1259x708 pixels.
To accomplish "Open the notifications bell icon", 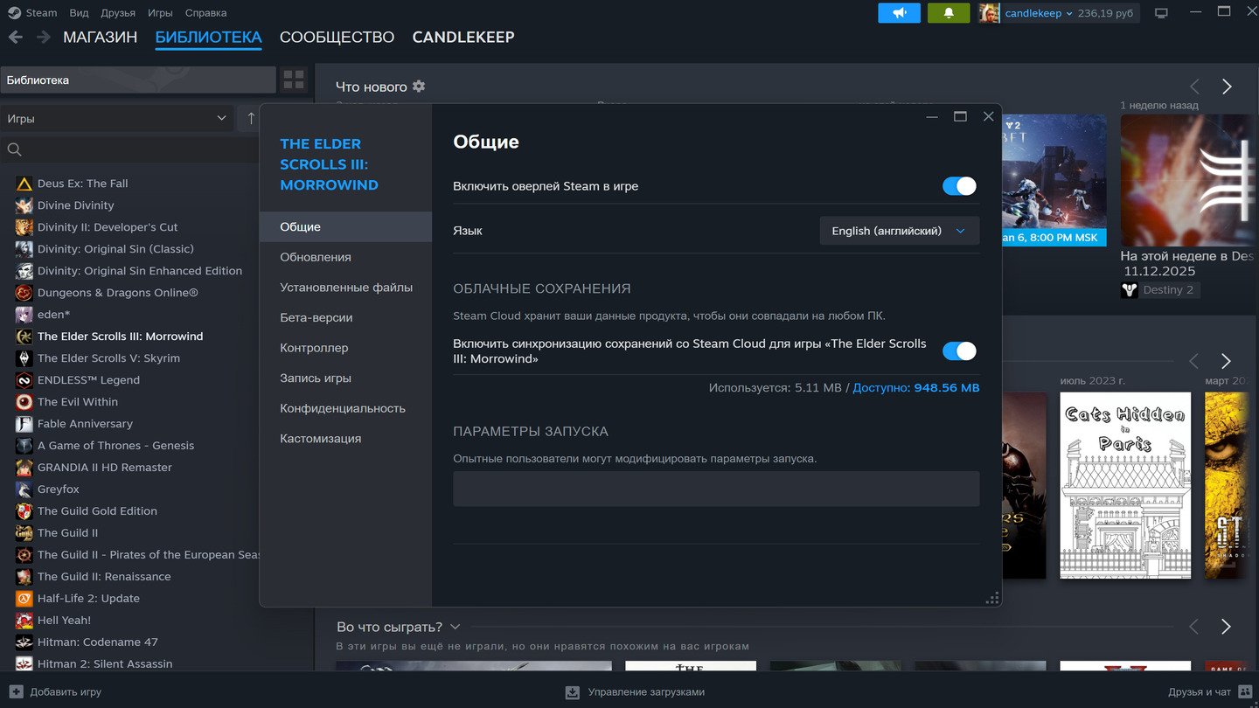I will pos(949,13).
